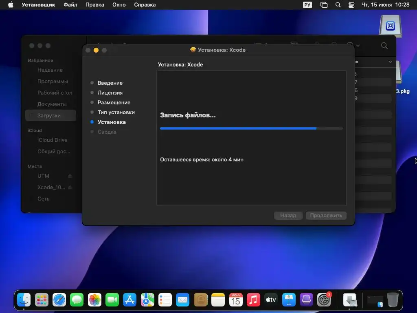This screenshot has height=313, width=417.
Task: Eject the Xcode_10 volume in the Finder sidebar
Action: [x=70, y=187]
